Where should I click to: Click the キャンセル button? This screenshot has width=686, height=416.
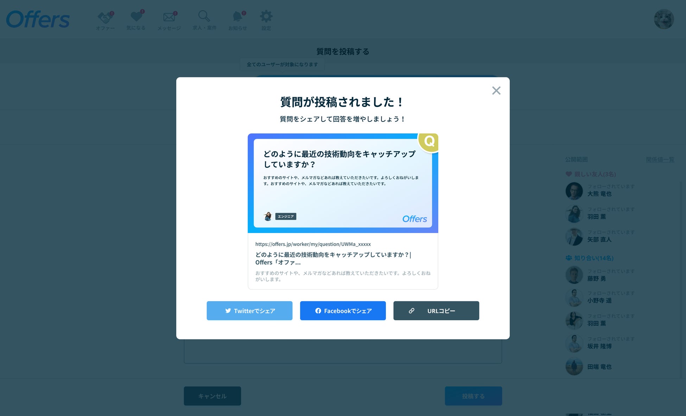pos(212,396)
